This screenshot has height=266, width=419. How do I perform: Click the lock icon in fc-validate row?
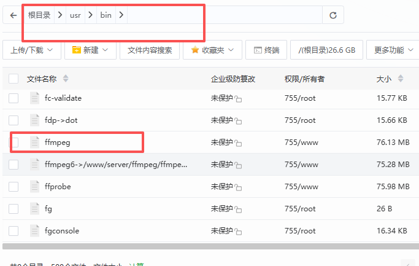tap(238, 99)
